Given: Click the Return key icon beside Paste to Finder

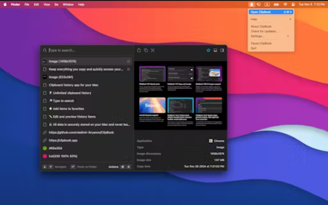Looking at the screenshot, I should (x=73, y=167).
